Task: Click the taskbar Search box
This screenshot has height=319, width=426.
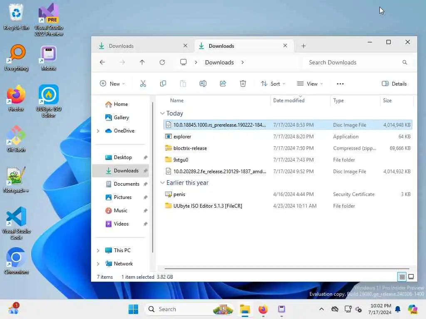Action: pos(190,309)
